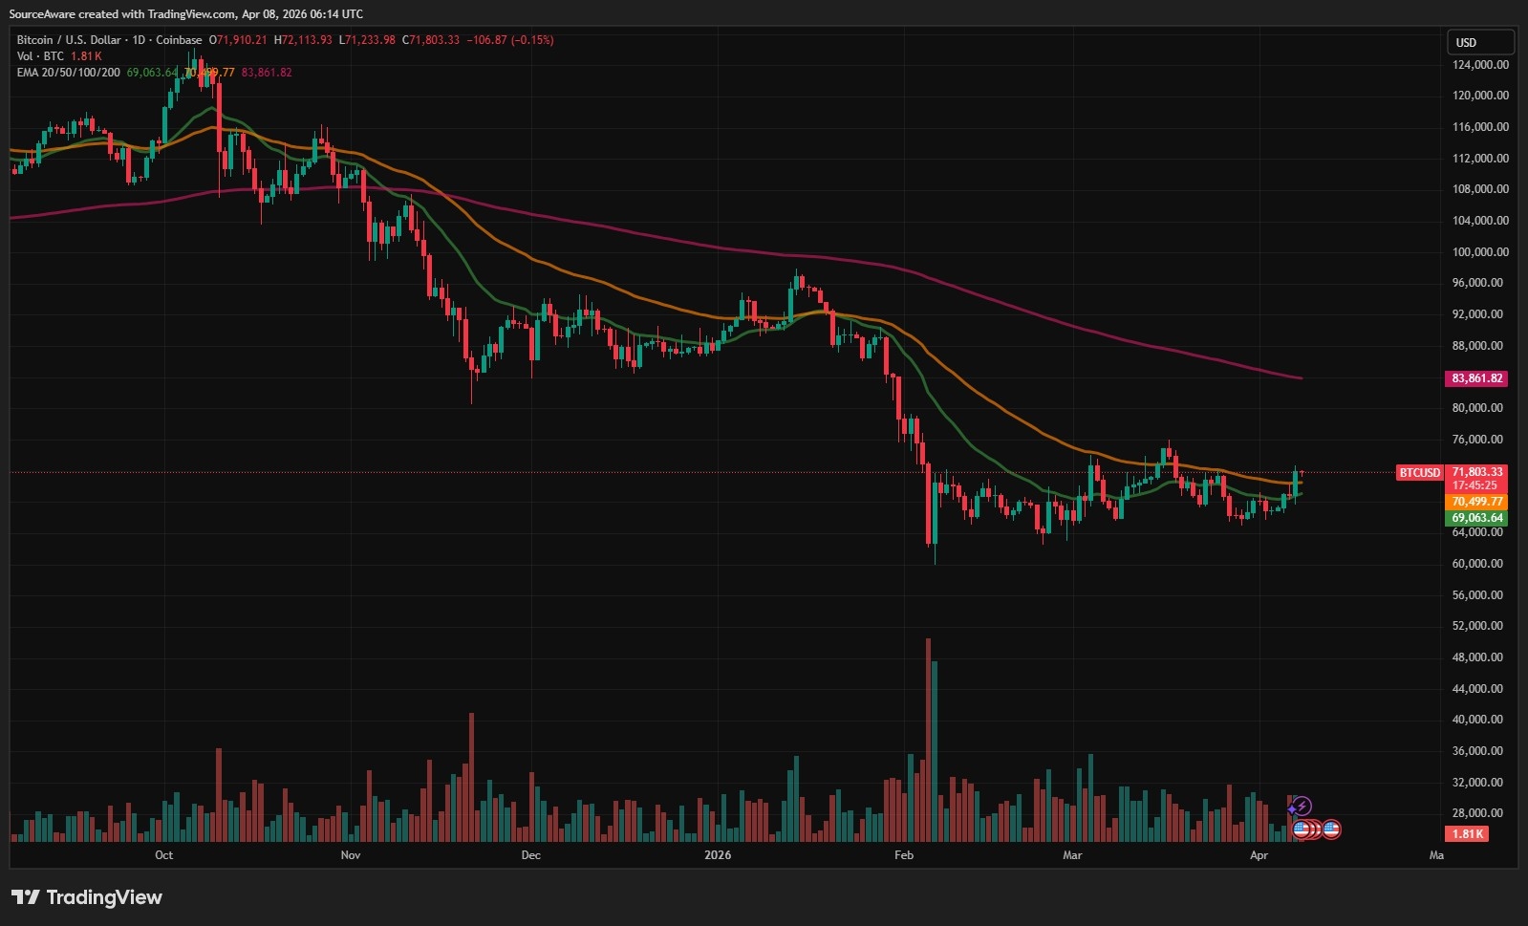Click the Nov label on the time axis
Viewport: 1528px width, 926px height.
(351, 855)
